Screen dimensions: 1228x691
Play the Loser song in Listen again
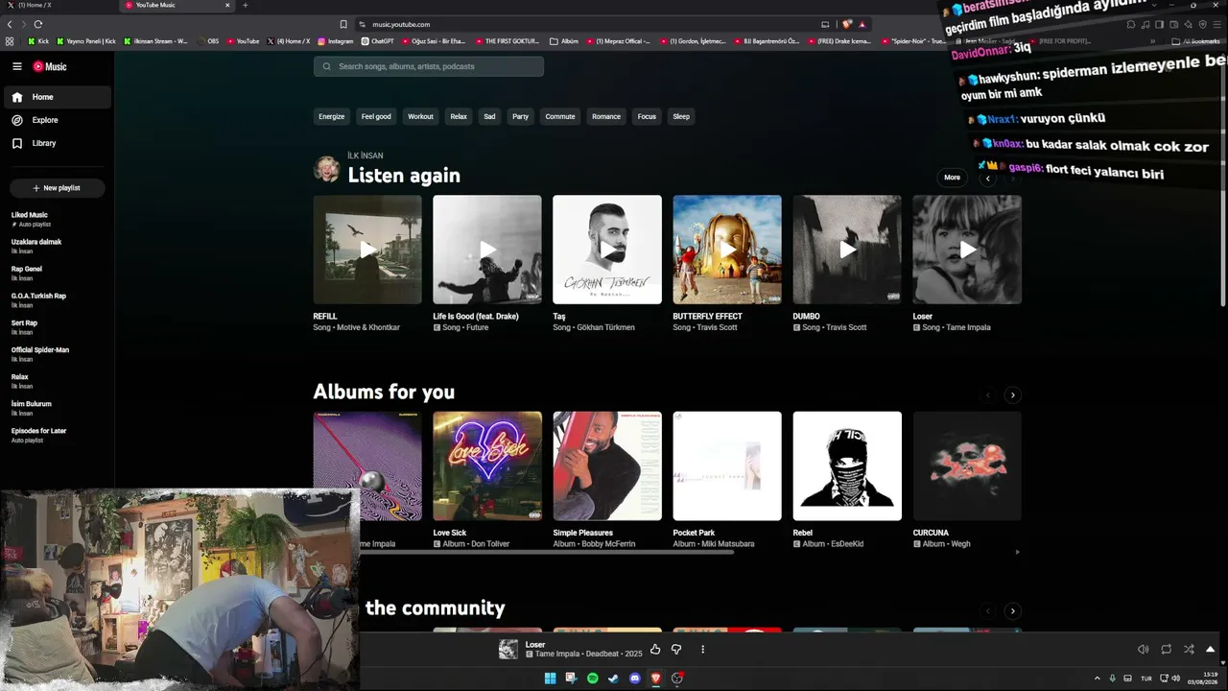[x=967, y=250]
